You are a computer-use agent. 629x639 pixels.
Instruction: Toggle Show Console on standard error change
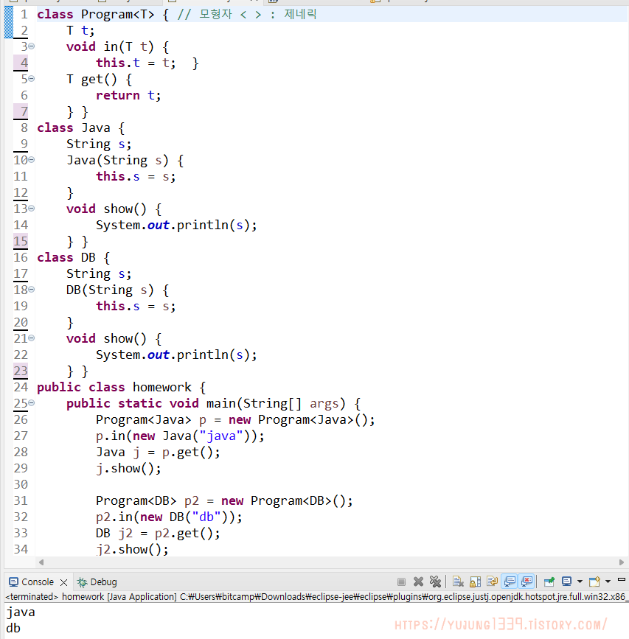tap(527, 582)
